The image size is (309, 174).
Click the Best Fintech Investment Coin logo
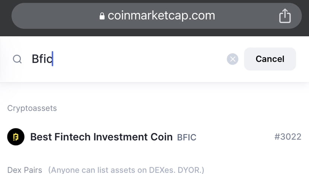tap(16, 137)
